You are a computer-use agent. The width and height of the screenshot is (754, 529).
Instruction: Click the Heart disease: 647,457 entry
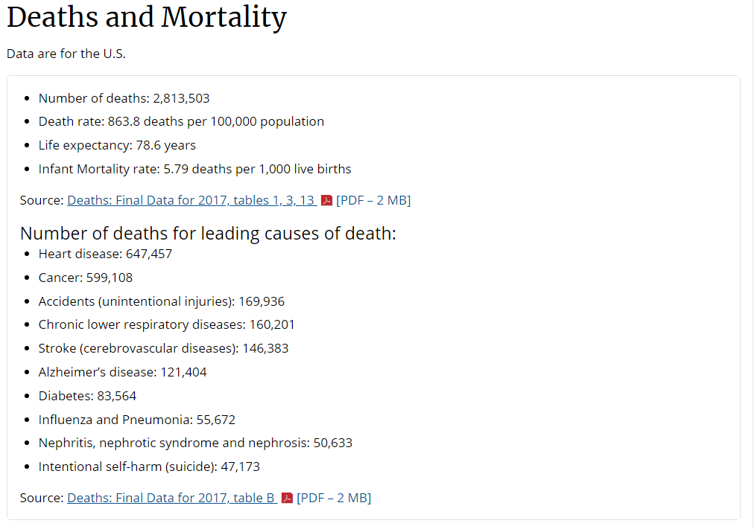105,254
